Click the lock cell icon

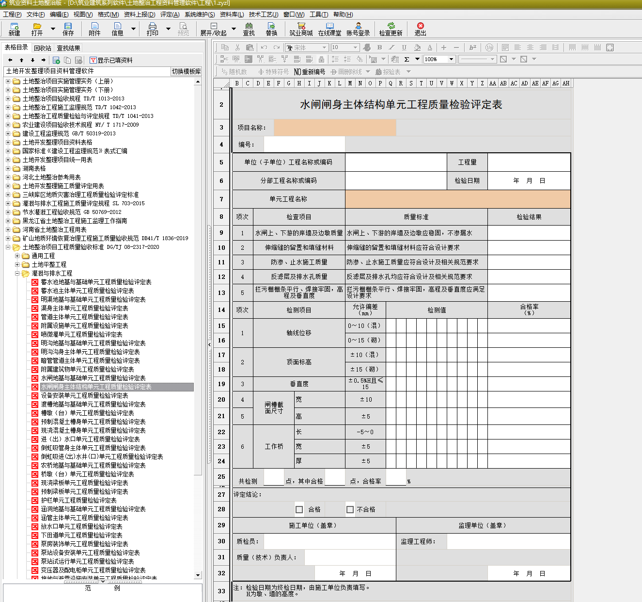(321, 59)
